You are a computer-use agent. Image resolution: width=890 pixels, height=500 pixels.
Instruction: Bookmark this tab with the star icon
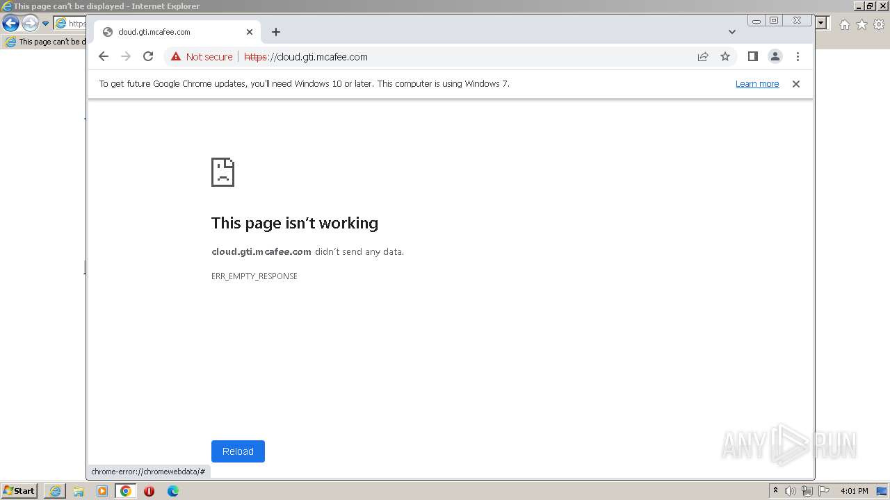click(x=725, y=57)
